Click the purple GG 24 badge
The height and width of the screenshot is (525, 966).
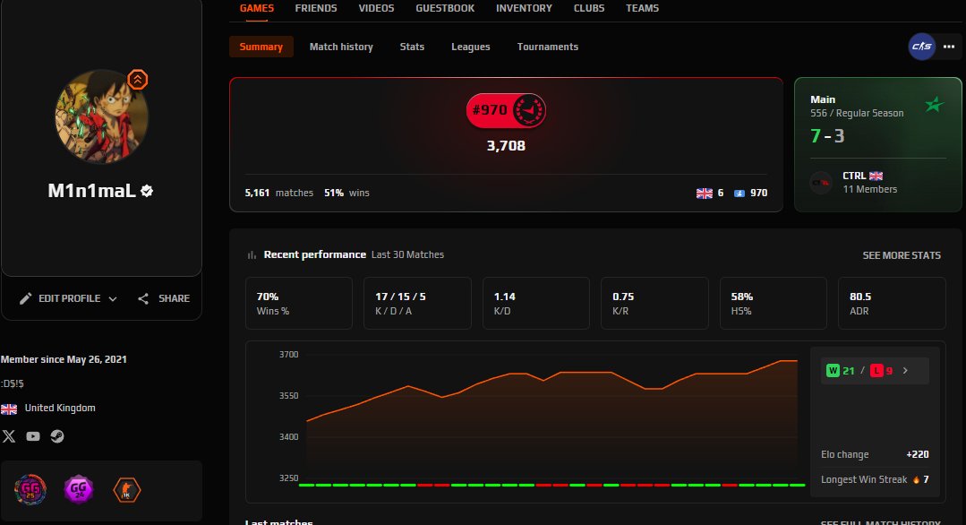point(78,490)
